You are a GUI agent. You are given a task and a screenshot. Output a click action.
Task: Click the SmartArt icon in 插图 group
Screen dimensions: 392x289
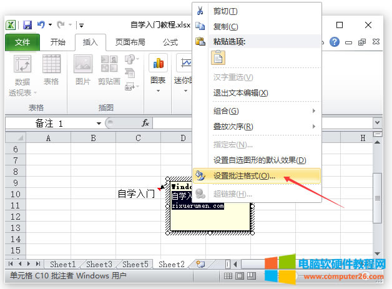(x=130, y=73)
